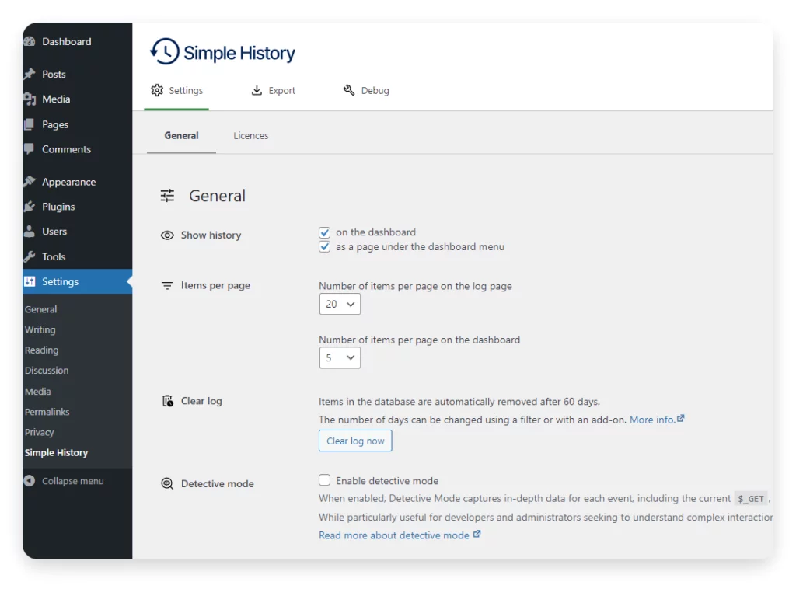
Task: Click the download icon on Export tab
Action: [x=257, y=90]
